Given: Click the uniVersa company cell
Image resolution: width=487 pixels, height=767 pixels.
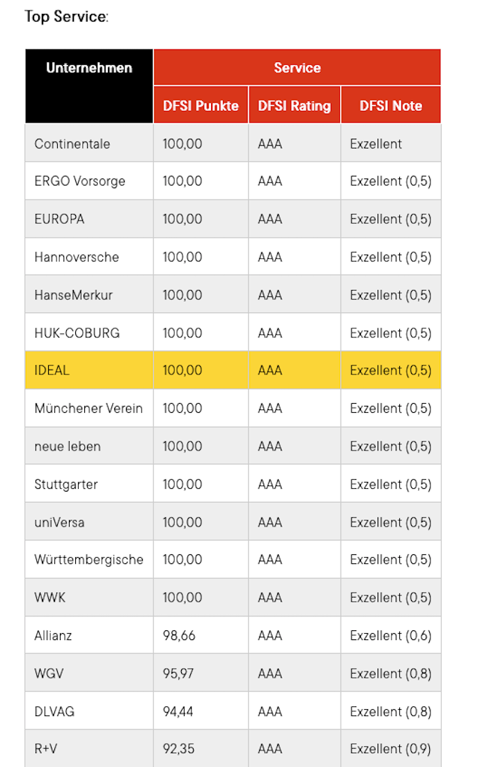Looking at the screenshot, I should pos(59,522).
